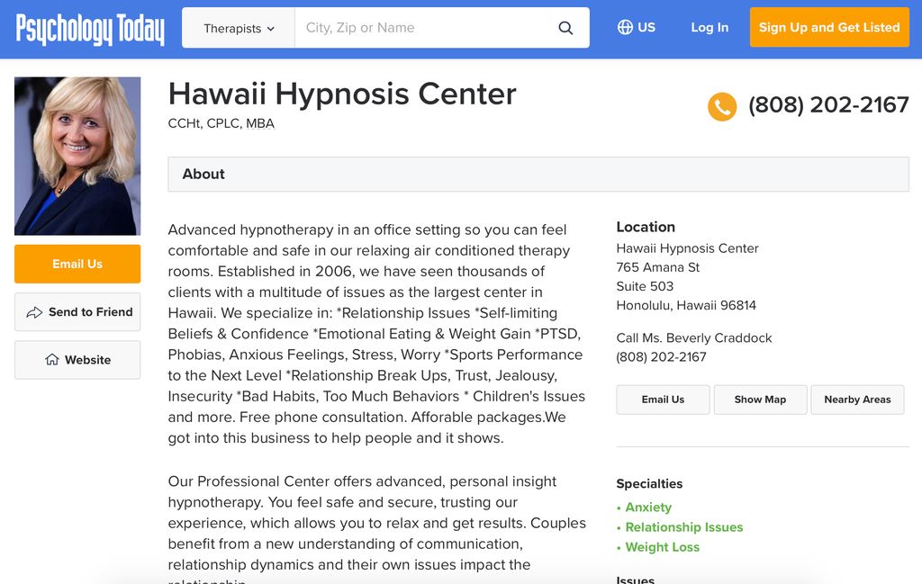922x584 pixels.
Task: Click the orange phone icon
Action: (x=721, y=107)
